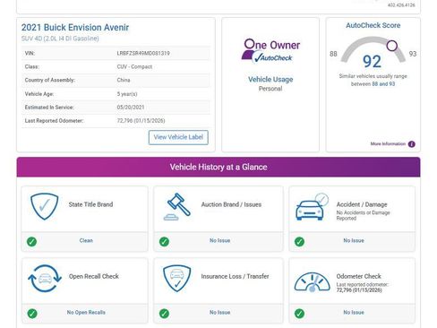Open the More Information info icon
This screenshot has height=328, width=437.
click(x=412, y=144)
